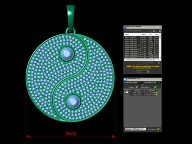Click the 1.00 X 1.00 gem size cell
192x144 pixels.
[x=137, y=95]
